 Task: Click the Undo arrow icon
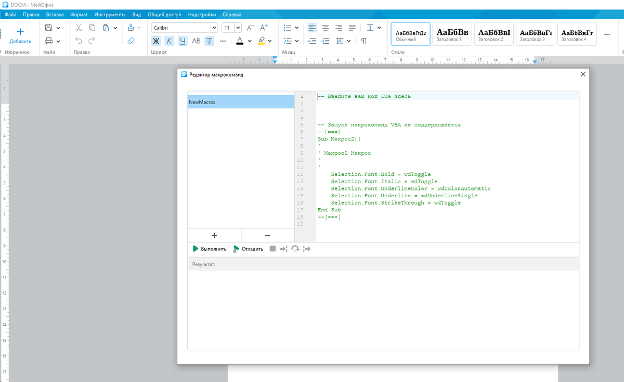pos(79,41)
